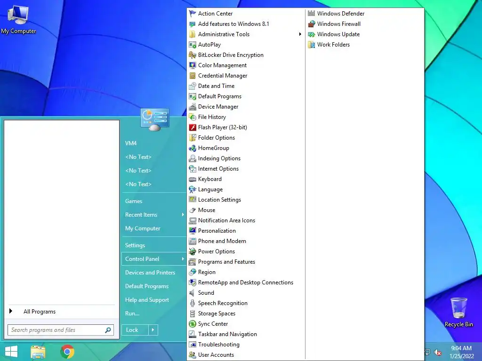The image size is (482, 361).
Task: Click the Device Manager icon
Action: point(193,107)
